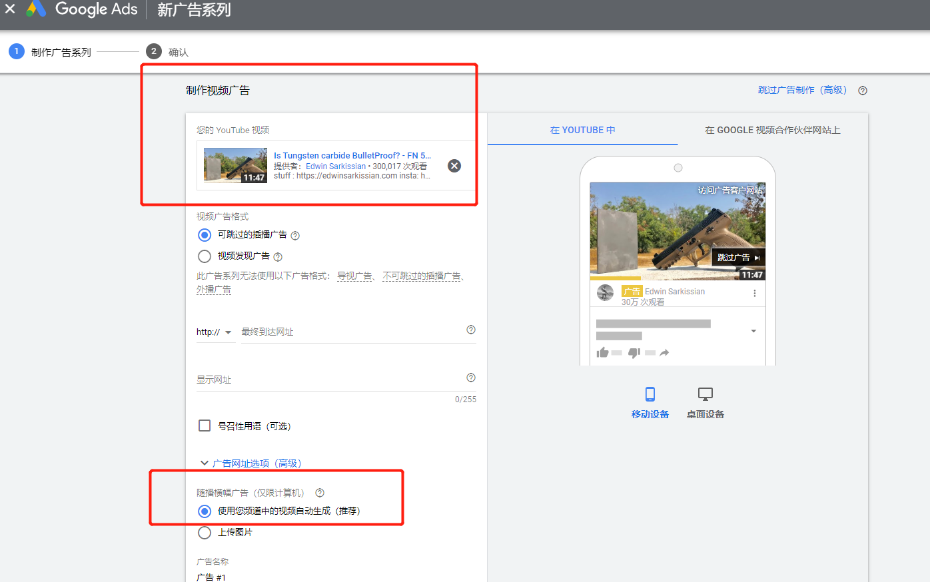Click the share arrow icon in the preview
930x582 pixels.
(664, 353)
